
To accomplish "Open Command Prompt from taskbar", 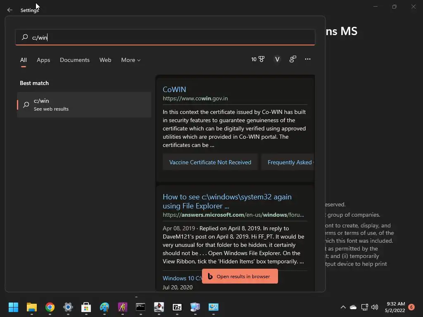I will tap(140, 307).
